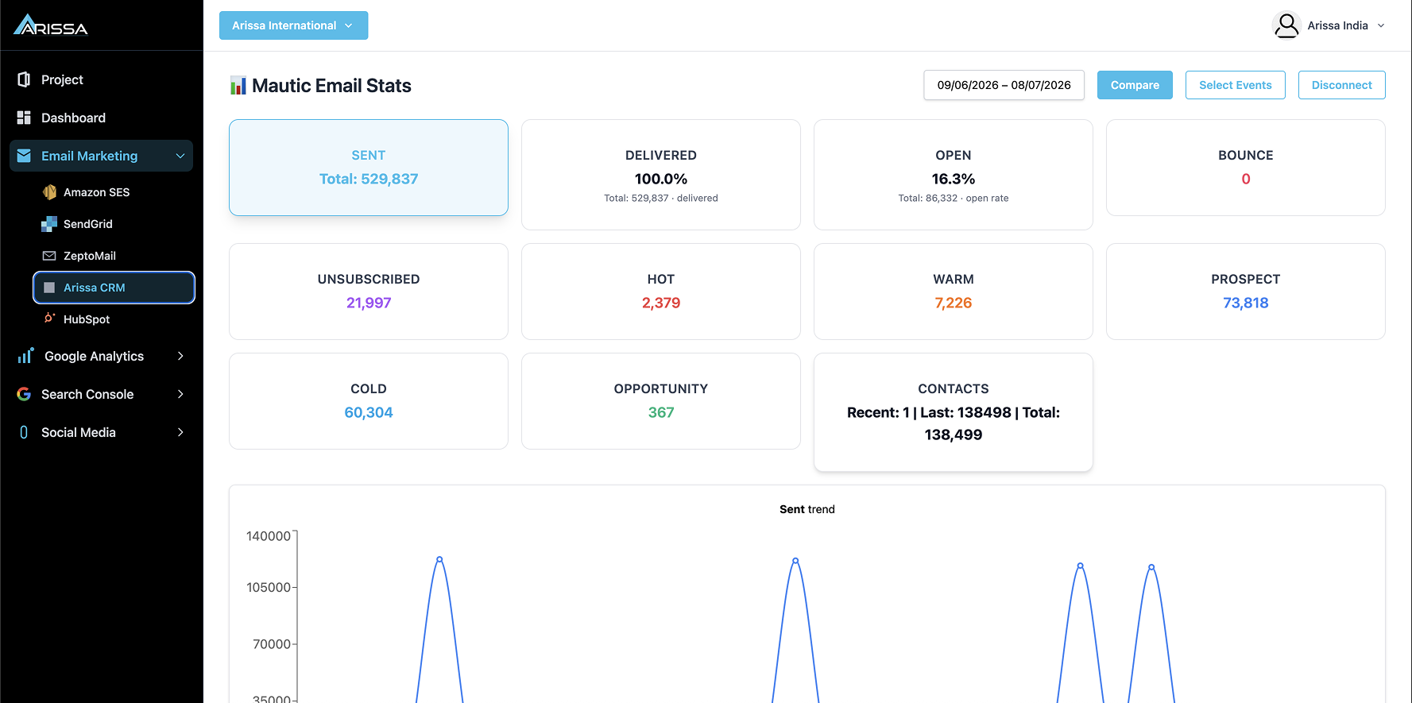Click the Mautic Email Stats heading
This screenshot has width=1412, height=703.
pyautogui.click(x=331, y=86)
